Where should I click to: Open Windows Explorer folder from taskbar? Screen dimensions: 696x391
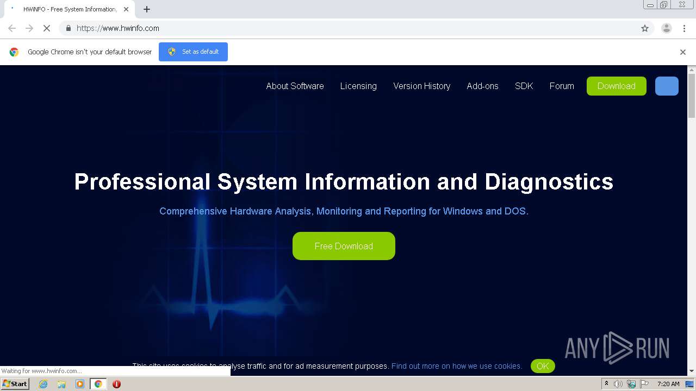pos(61,384)
